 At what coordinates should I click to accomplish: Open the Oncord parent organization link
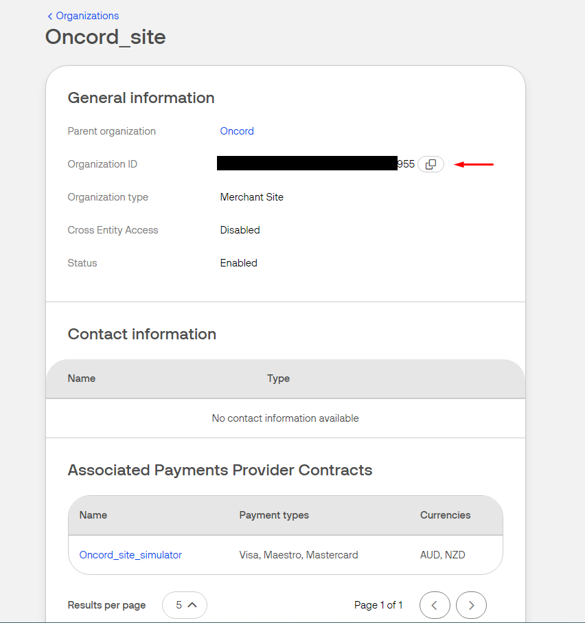(237, 131)
